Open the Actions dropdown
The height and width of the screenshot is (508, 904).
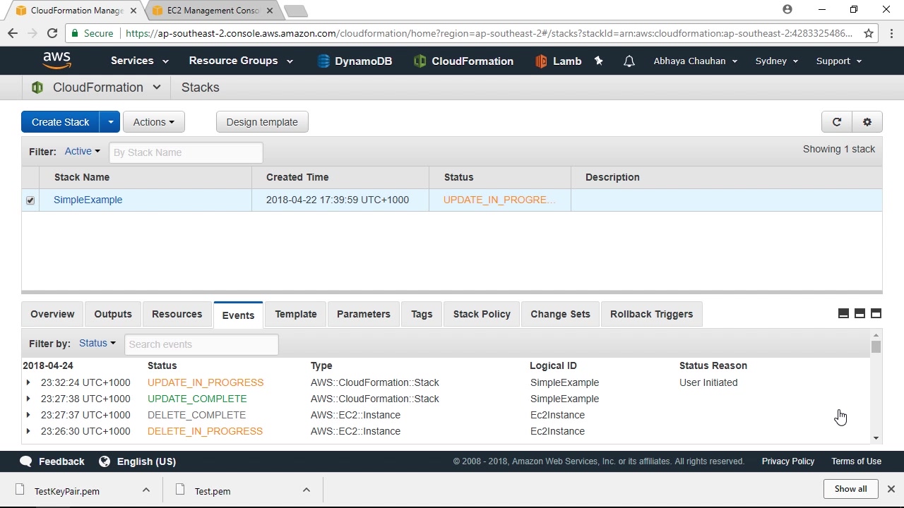click(x=154, y=122)
